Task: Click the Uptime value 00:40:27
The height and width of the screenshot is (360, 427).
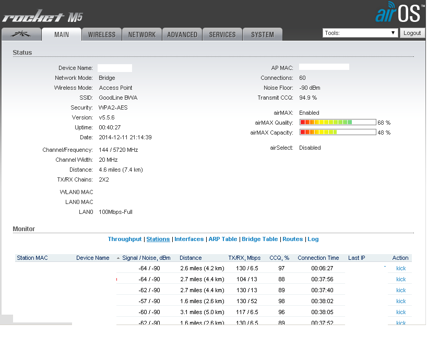Action: (110, 127)
